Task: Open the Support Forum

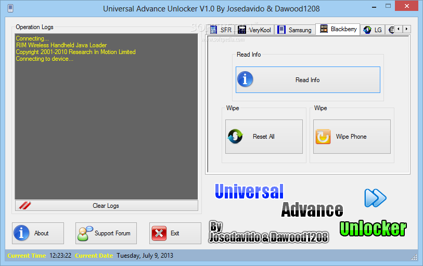Action: point(106,233)
